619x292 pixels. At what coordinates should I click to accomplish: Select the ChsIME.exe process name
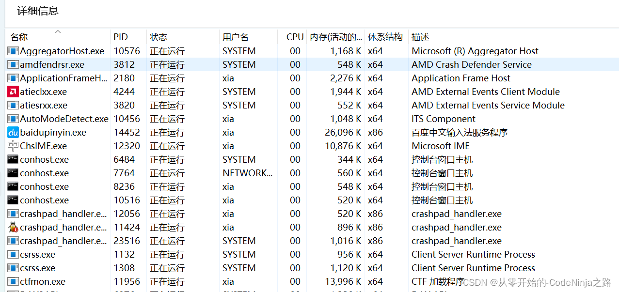43,146
